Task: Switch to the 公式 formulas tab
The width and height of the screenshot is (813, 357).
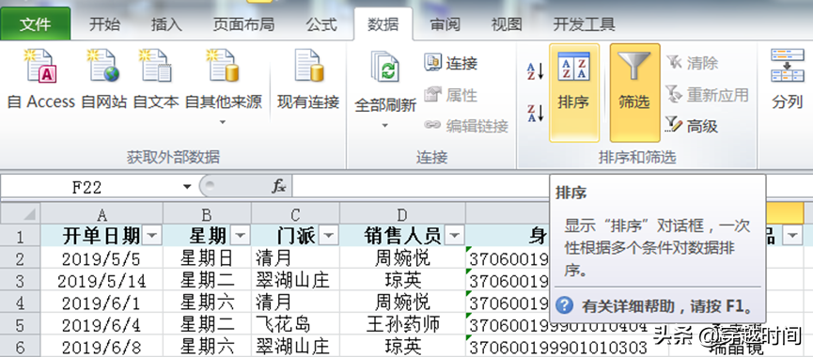Action: (321, 24)
